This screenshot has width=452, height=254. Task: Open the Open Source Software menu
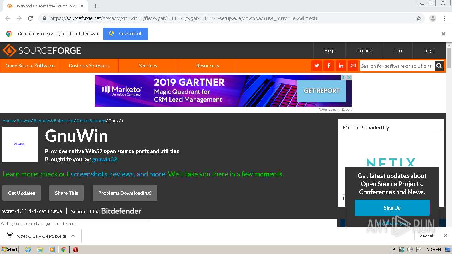pyautogui.click(x=30, y=66)
